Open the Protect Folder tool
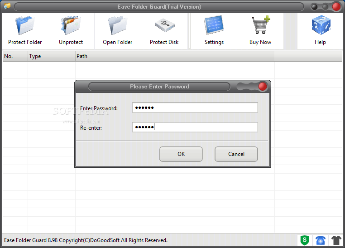The height and width of the screenshot is (248, 345). [25, 31]
